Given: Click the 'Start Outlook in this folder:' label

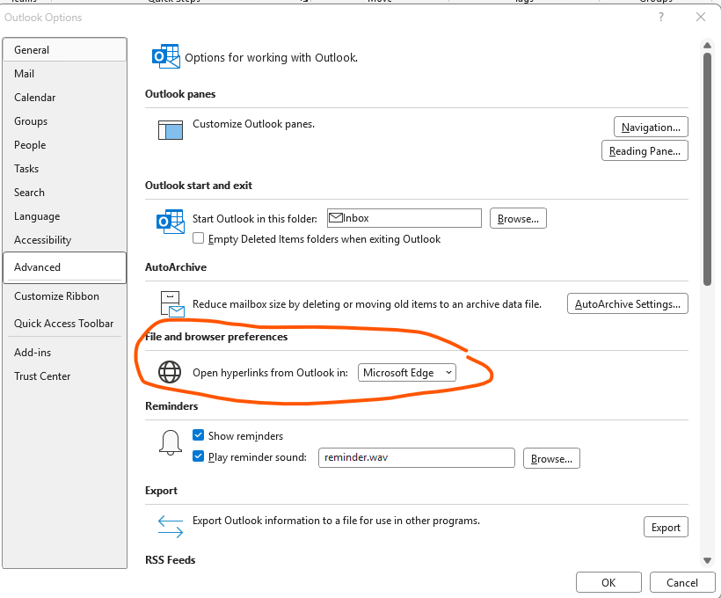Looking at the screenshot, I should coord(255,218).
